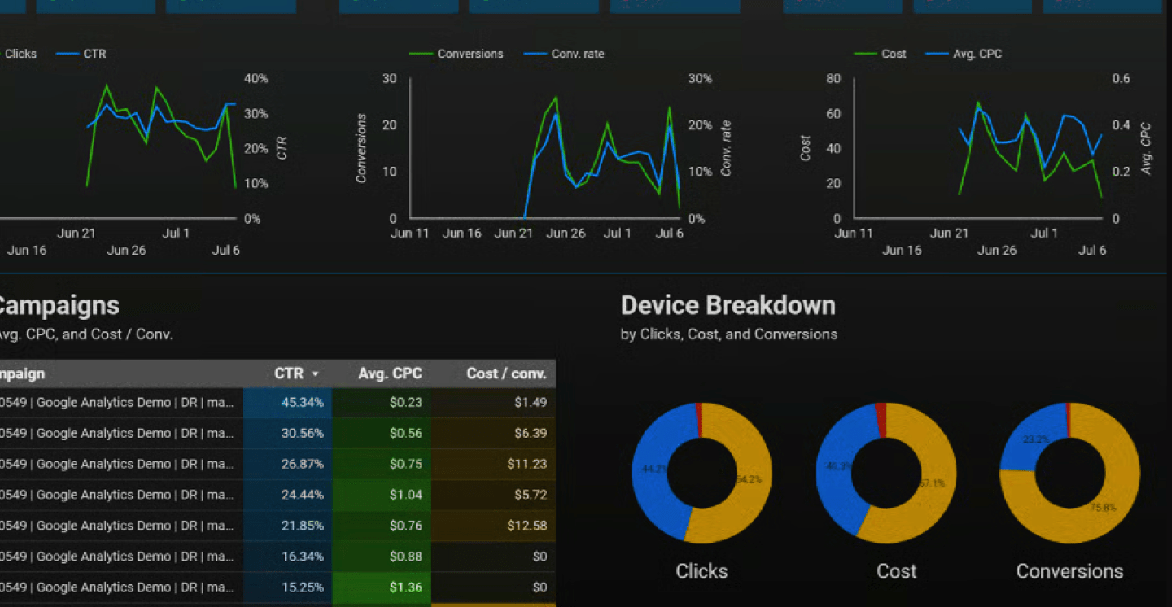Click the $12.58 cost per conversion cell
Screen dimensions: 1172x607
pos(493,526)
